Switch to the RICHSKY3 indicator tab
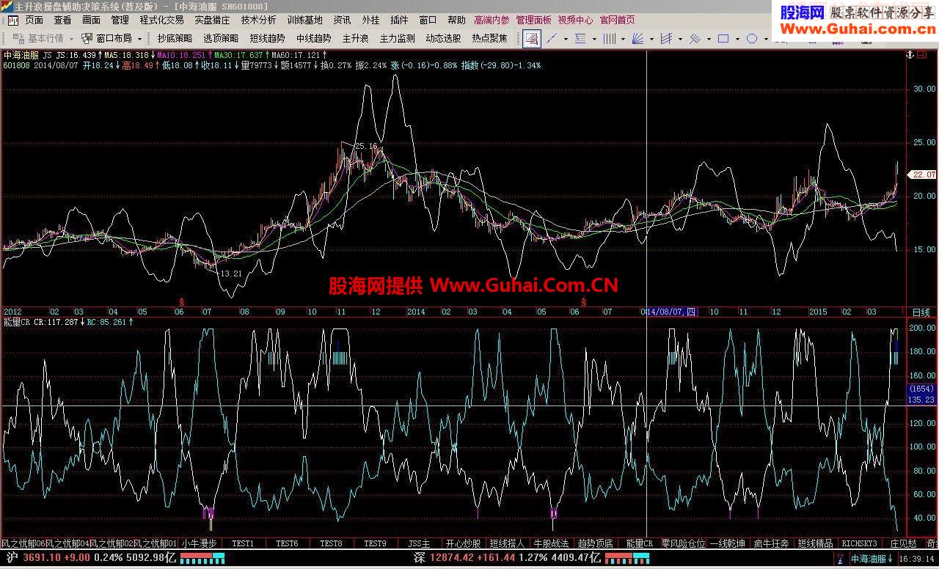This screenshot has height=569, width=939. click(859, 543)
